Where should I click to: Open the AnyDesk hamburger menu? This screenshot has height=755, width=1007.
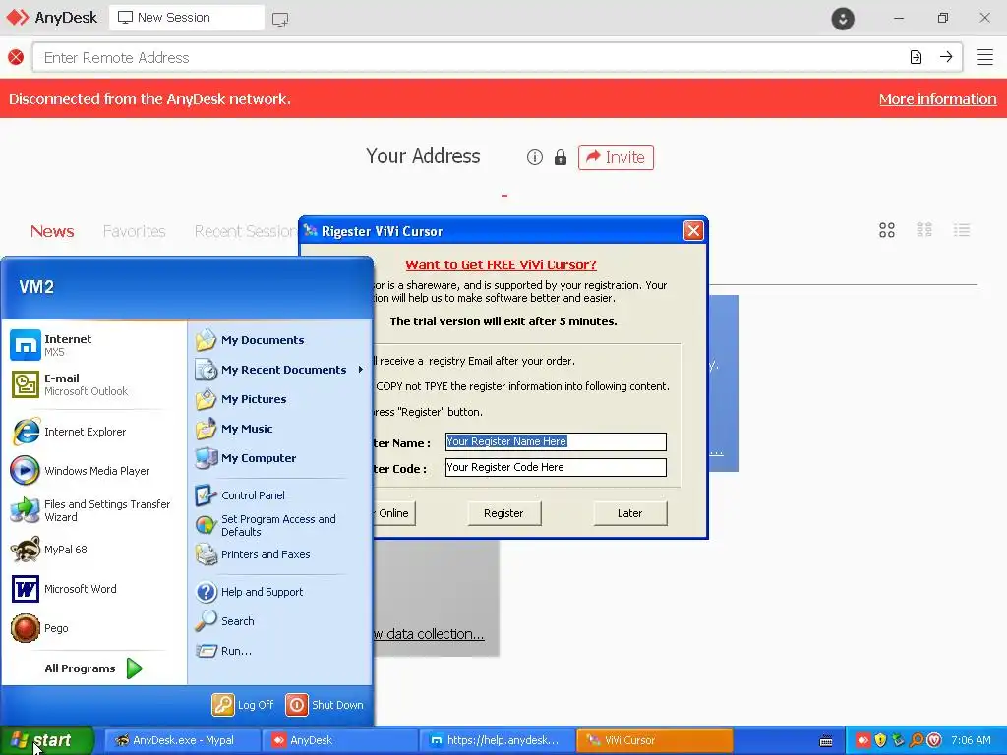tap(985, 57)
